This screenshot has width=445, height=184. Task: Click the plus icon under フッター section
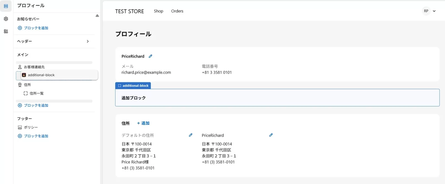click(x=20, y=136)
